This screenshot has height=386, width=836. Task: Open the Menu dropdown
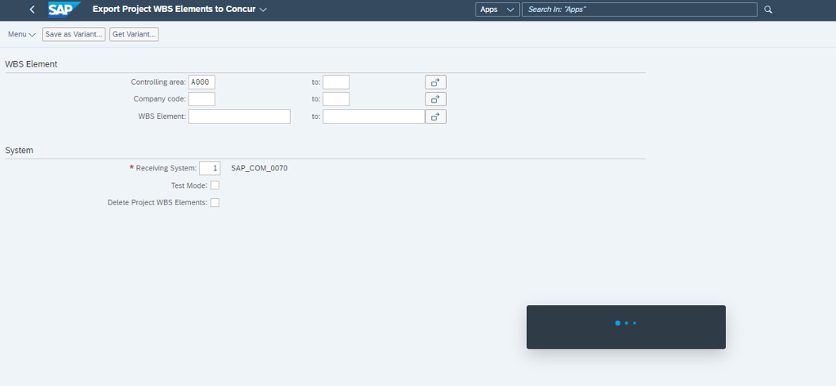pos(21,34)
